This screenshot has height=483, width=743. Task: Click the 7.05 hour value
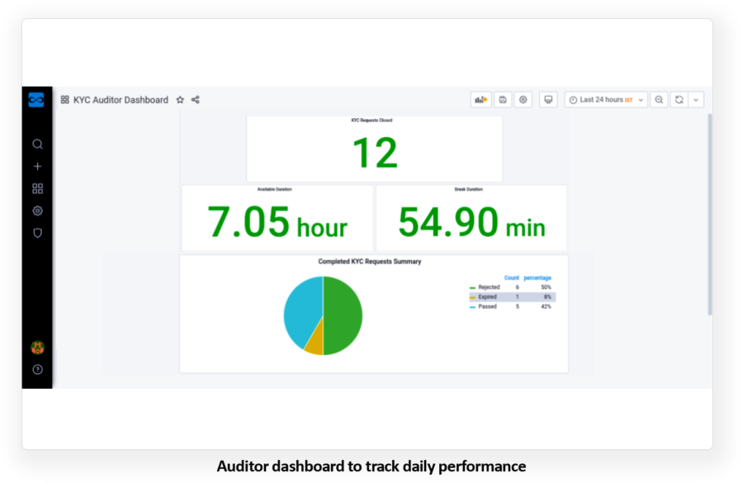(x=277, y=222)
